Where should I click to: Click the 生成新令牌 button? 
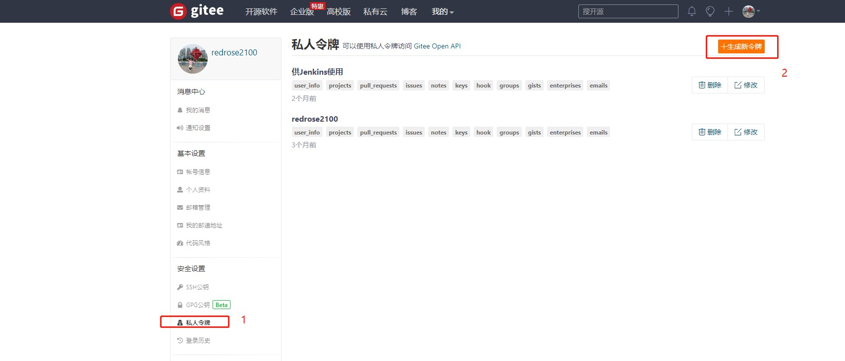pyautogui.click(x=741, y=46)
